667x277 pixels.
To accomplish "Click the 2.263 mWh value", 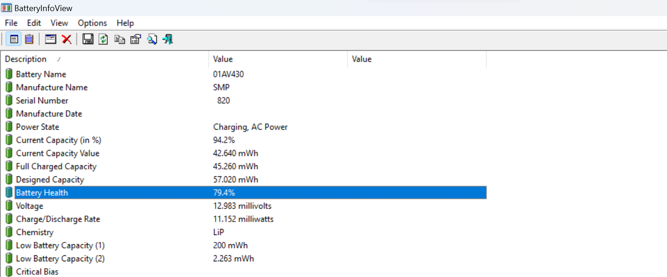I will 234,259.
